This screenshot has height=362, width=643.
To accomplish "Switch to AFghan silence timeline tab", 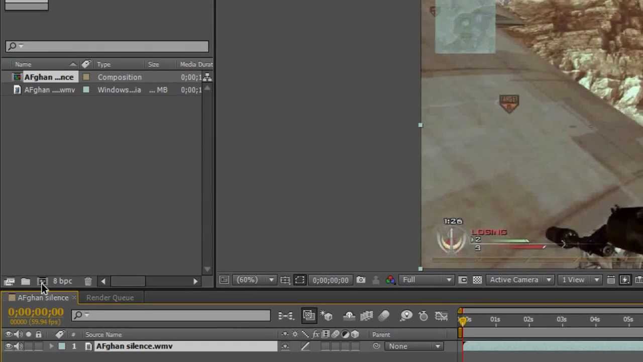I will pos(43,298).
